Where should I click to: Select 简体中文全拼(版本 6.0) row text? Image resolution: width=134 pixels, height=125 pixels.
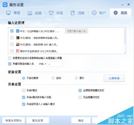click(39, 51)
